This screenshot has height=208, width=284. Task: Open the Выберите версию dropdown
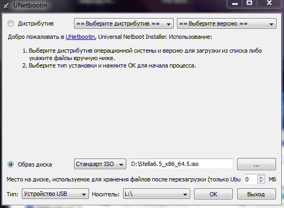[226, 23]
